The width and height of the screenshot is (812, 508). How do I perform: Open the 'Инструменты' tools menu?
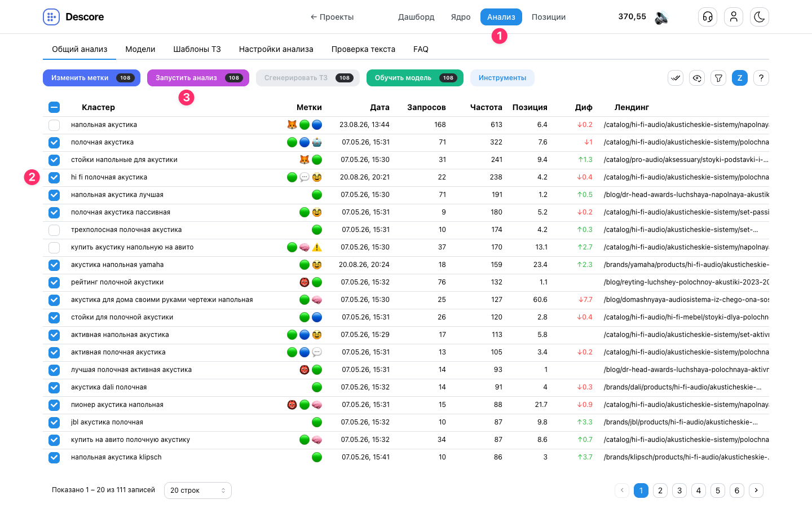click(502, 78)
